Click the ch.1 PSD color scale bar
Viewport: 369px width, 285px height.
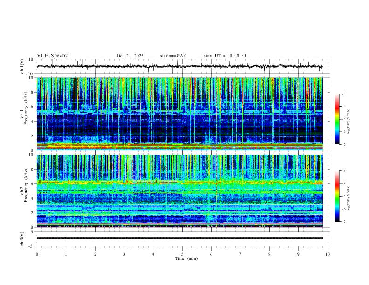[337, 119]
